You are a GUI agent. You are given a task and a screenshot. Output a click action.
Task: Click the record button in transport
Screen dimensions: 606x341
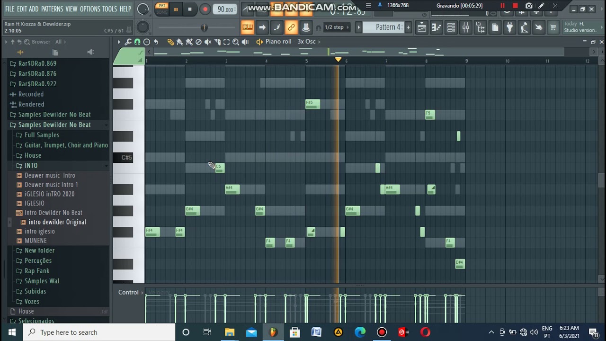(205, 9)
